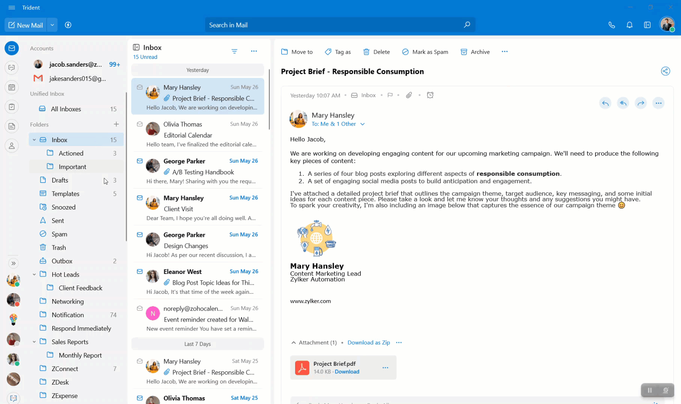Collapse the Hot Leads folder
The width and height of the screenshot is (681, 404).
(34, 274)
